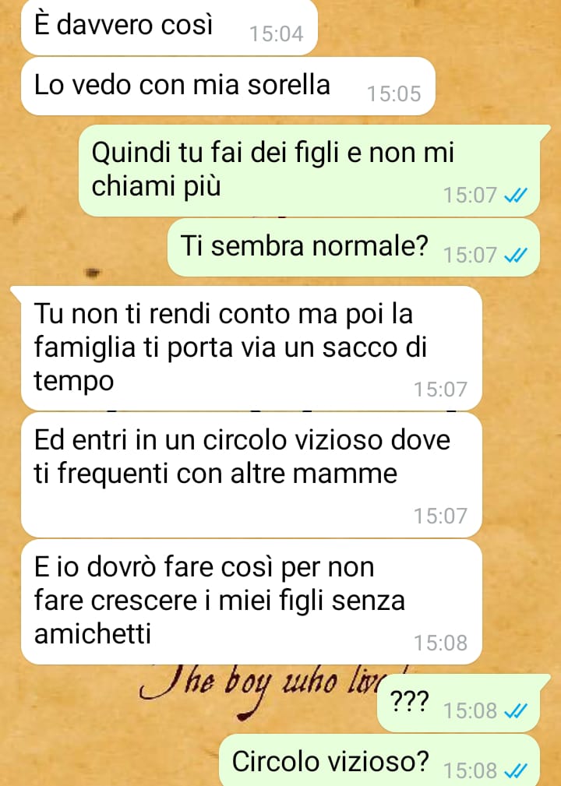The height and width of the screenshot is (786, 561).
Task: Click double-check ticks on 'Ti sembra normale?'
Action: click(x=516, y=256)
